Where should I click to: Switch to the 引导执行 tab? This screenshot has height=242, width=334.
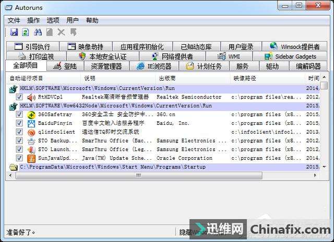click(32, 46)
